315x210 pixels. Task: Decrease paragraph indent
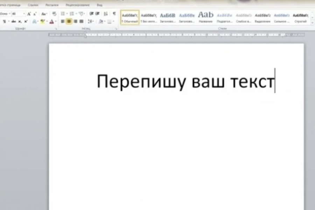point(91,14)
